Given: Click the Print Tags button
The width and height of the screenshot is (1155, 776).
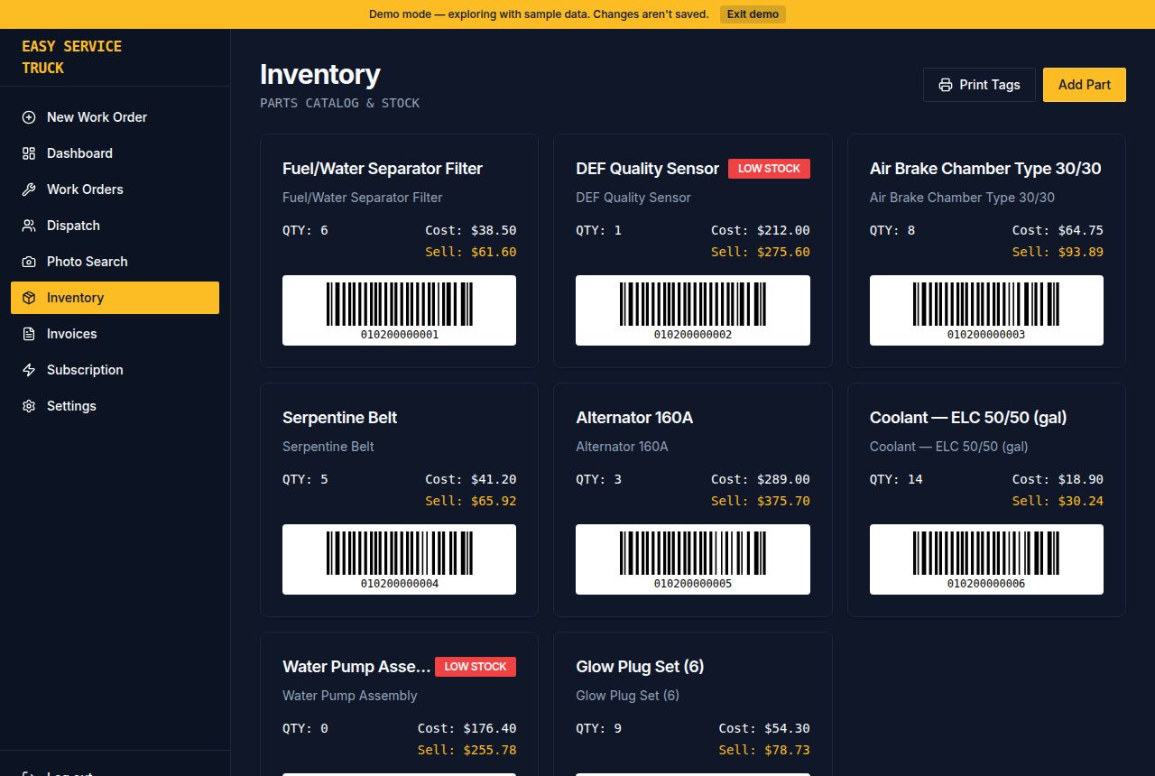Looking at the screenshot, I should point(979,85).
